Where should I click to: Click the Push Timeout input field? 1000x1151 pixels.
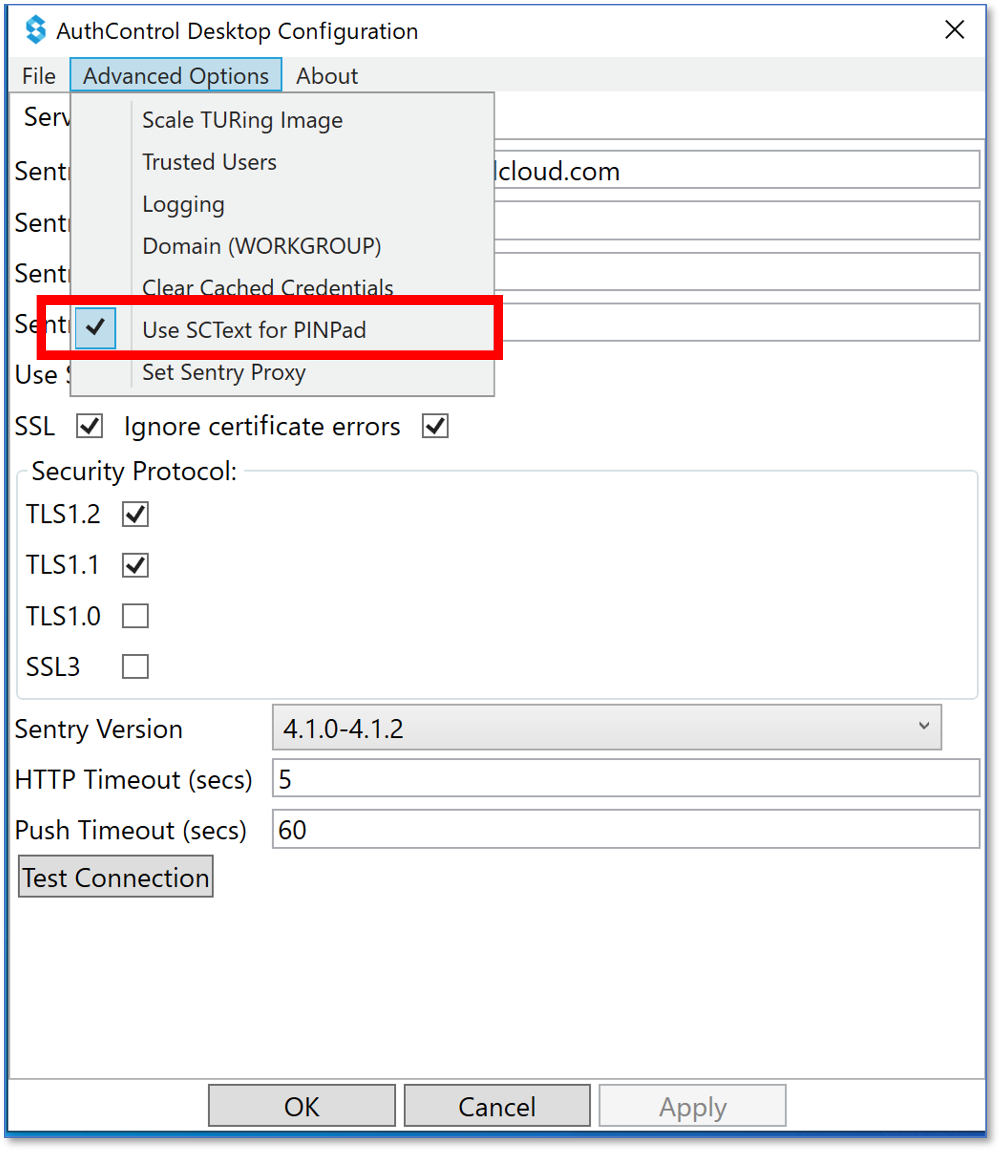point(626,829)
